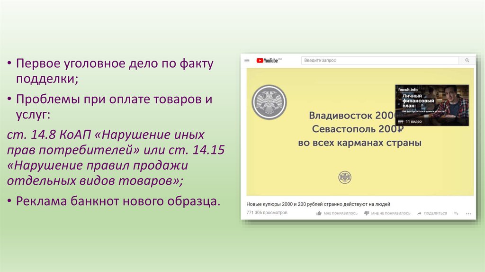The height and width of the screenshot is (272, 485).
Task: Click the '11 видео' playlist label
Action: [x=413, y=121]
